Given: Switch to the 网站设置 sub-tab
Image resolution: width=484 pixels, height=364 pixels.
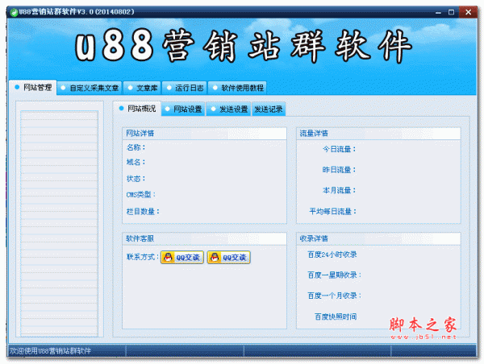Looking at the screenshot, I should (183, 109).
